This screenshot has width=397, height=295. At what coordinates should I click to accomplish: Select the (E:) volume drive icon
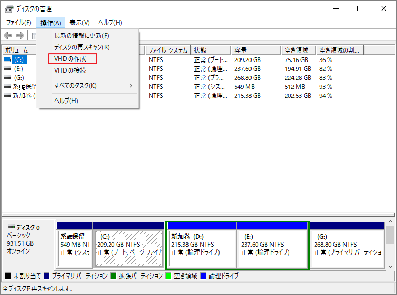pyautogui.click(x=7, y=69)
